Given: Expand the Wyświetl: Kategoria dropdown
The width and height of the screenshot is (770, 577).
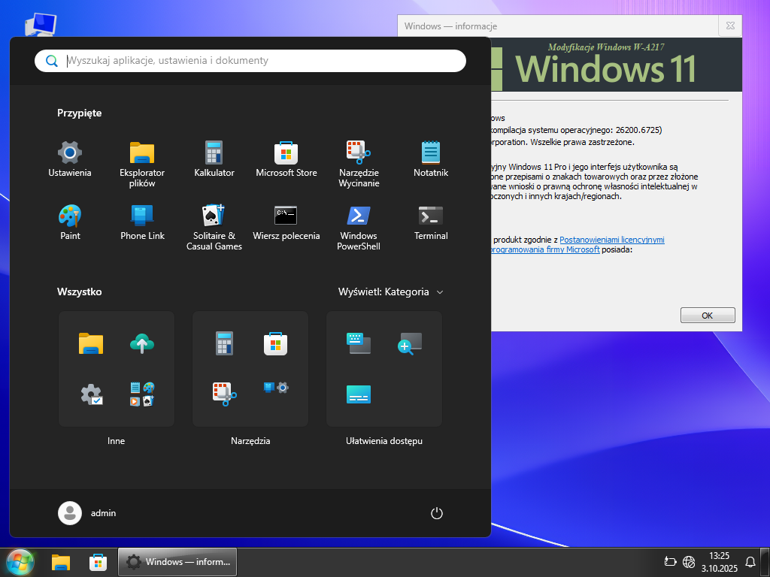Looking at the screenshot, I should coord(391,292).
